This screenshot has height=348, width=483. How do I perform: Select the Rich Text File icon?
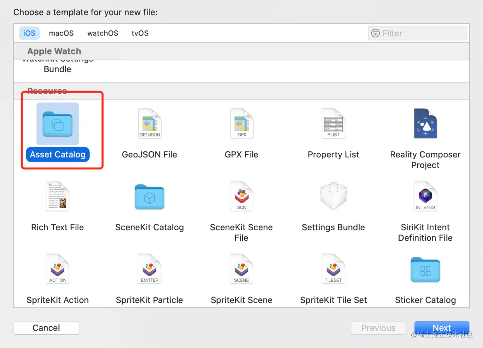pos(58,196)
